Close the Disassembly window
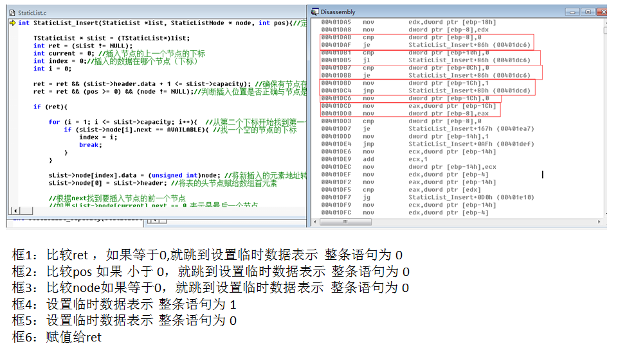Screen dimensions: 618x353 tap(602, 12)
